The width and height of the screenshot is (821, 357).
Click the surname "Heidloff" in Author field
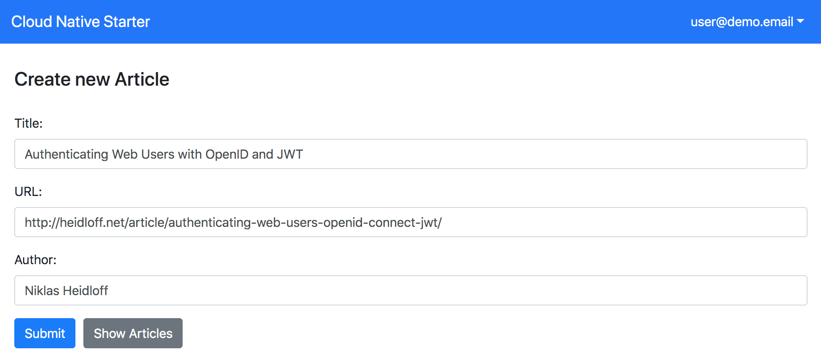click(86, 291)
